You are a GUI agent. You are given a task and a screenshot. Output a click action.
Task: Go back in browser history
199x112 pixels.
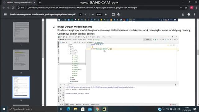point(3,7)
